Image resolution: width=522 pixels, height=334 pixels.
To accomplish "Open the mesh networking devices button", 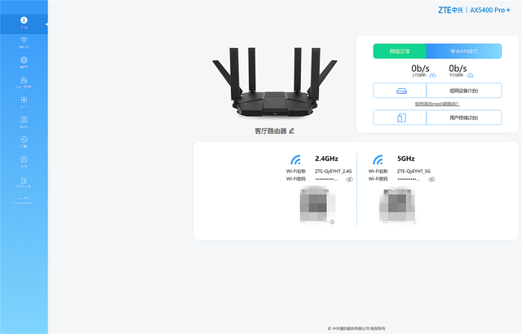I will [437, 91].
